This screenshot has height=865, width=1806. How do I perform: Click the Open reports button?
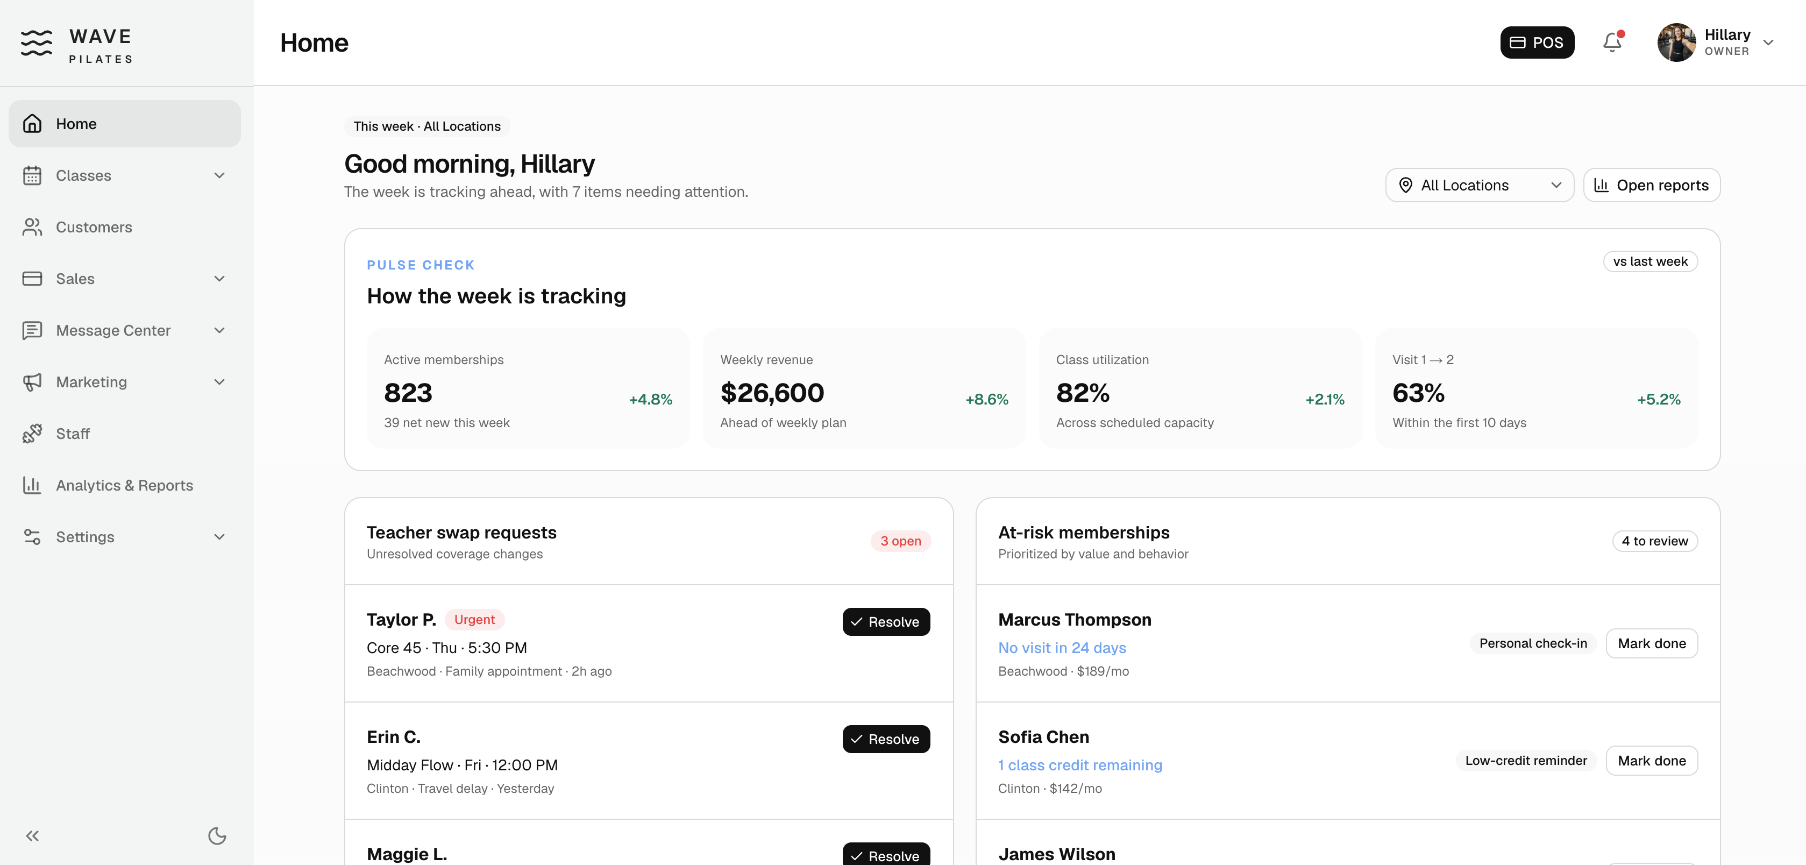coord(1651,185)
